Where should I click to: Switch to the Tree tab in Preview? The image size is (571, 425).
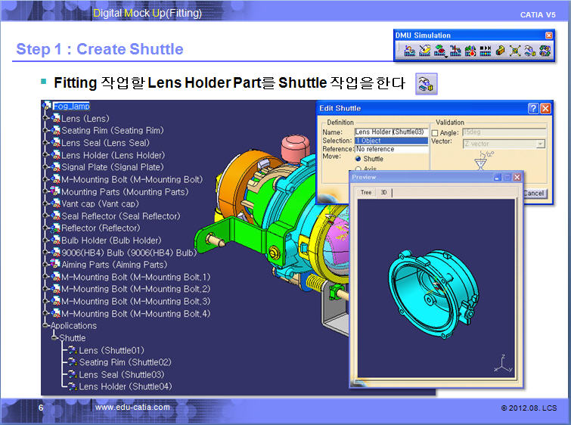365,193
